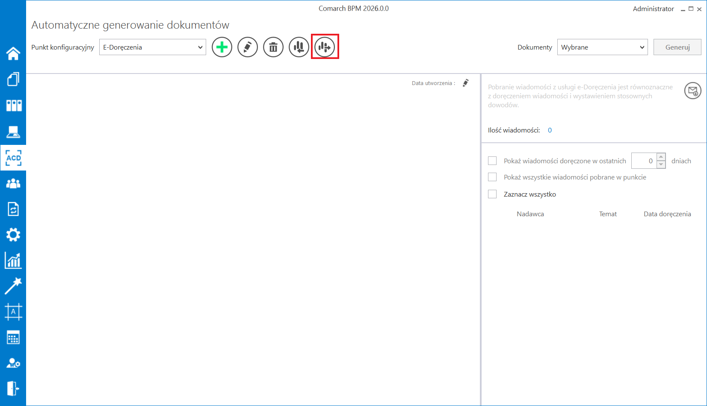Click the 'Generuj' button
The image size is (707, 406).
coord(677,47)
